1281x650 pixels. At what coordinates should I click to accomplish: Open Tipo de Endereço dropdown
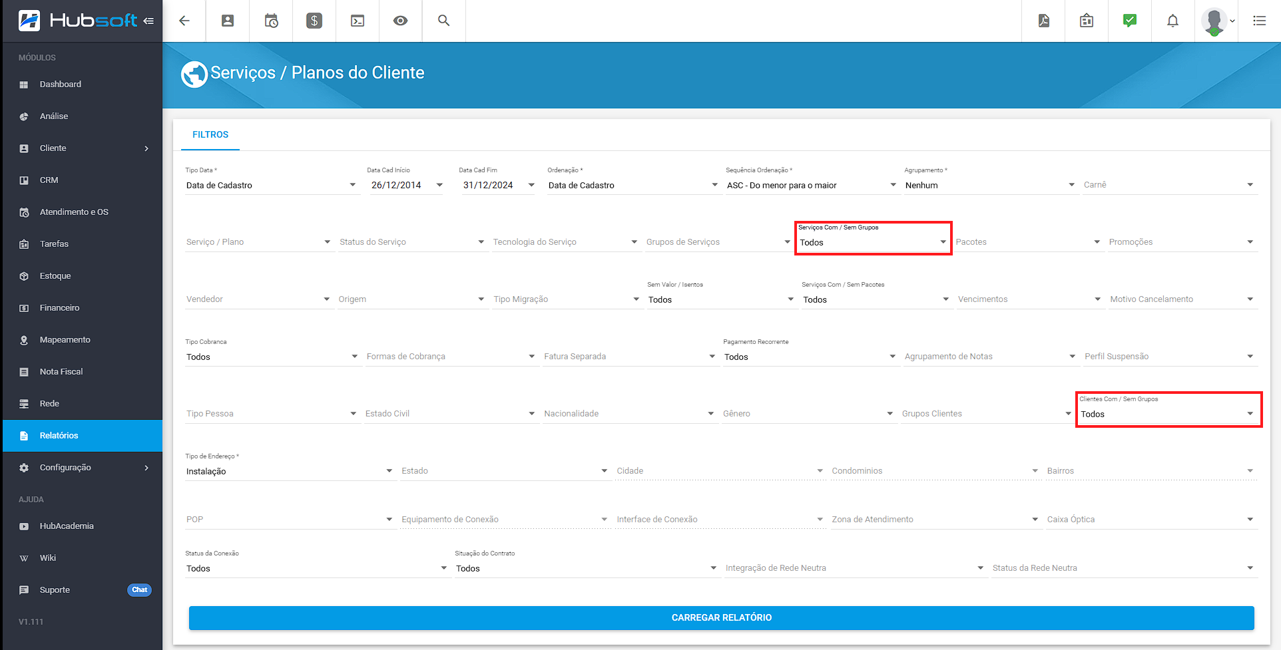[x=290, y=471]
